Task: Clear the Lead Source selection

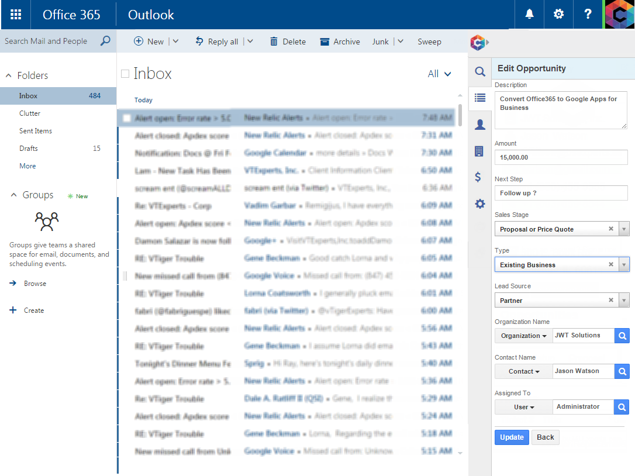Action: 611,300
